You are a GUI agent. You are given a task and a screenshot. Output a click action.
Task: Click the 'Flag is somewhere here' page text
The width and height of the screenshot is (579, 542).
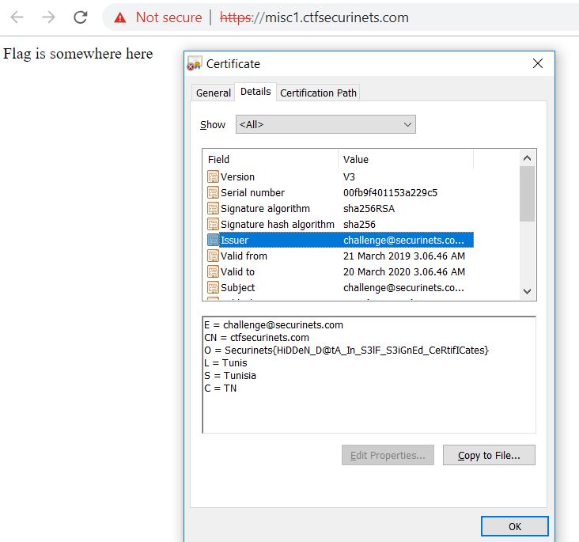tap(78, 54)
